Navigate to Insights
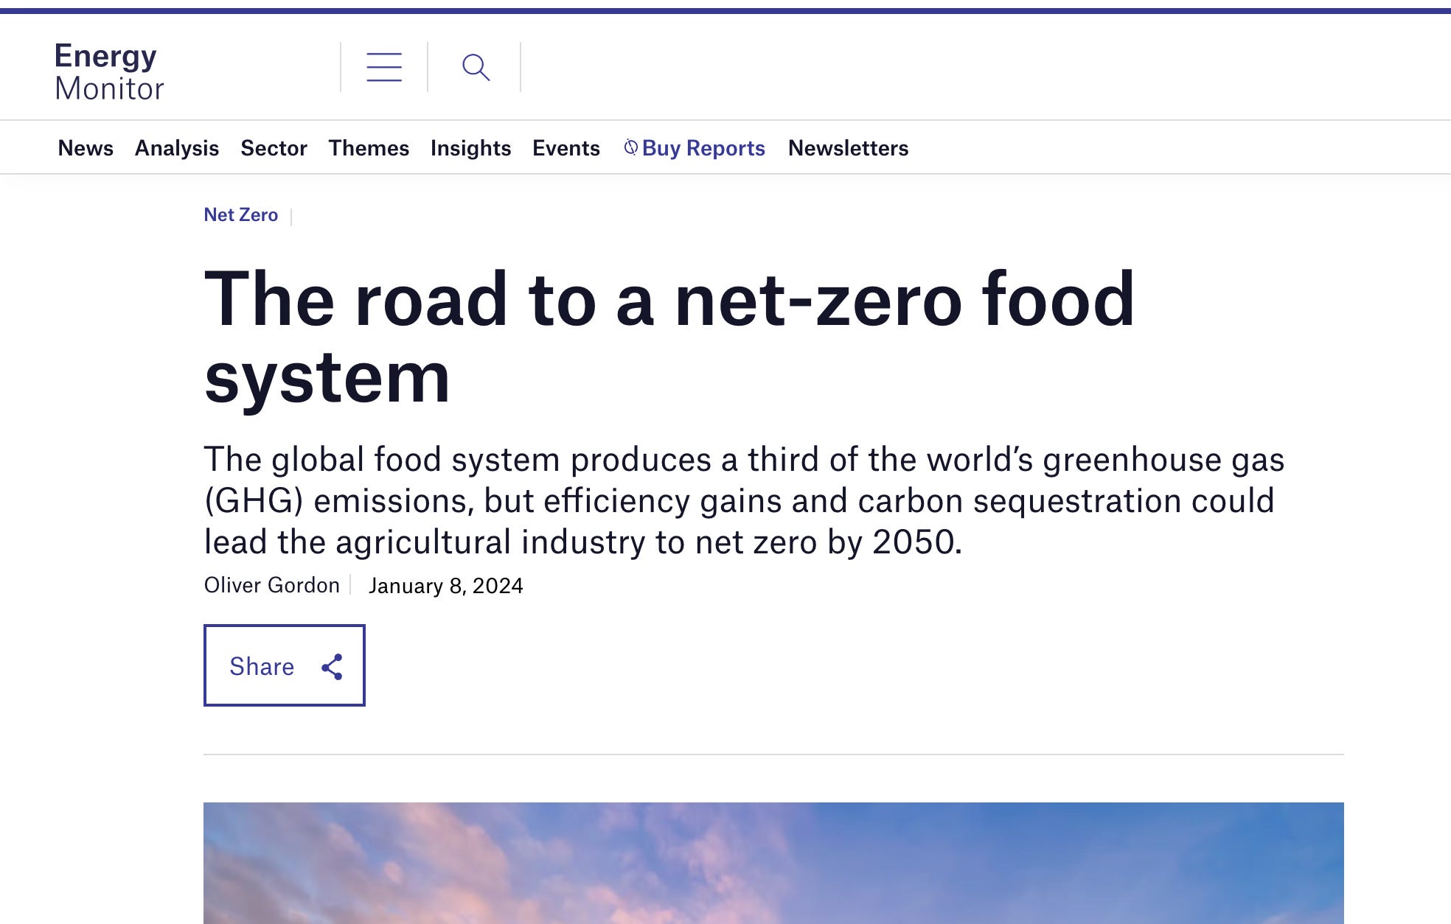The height and width of the screenshot is (924, 1451). click(x=470, y=148)
